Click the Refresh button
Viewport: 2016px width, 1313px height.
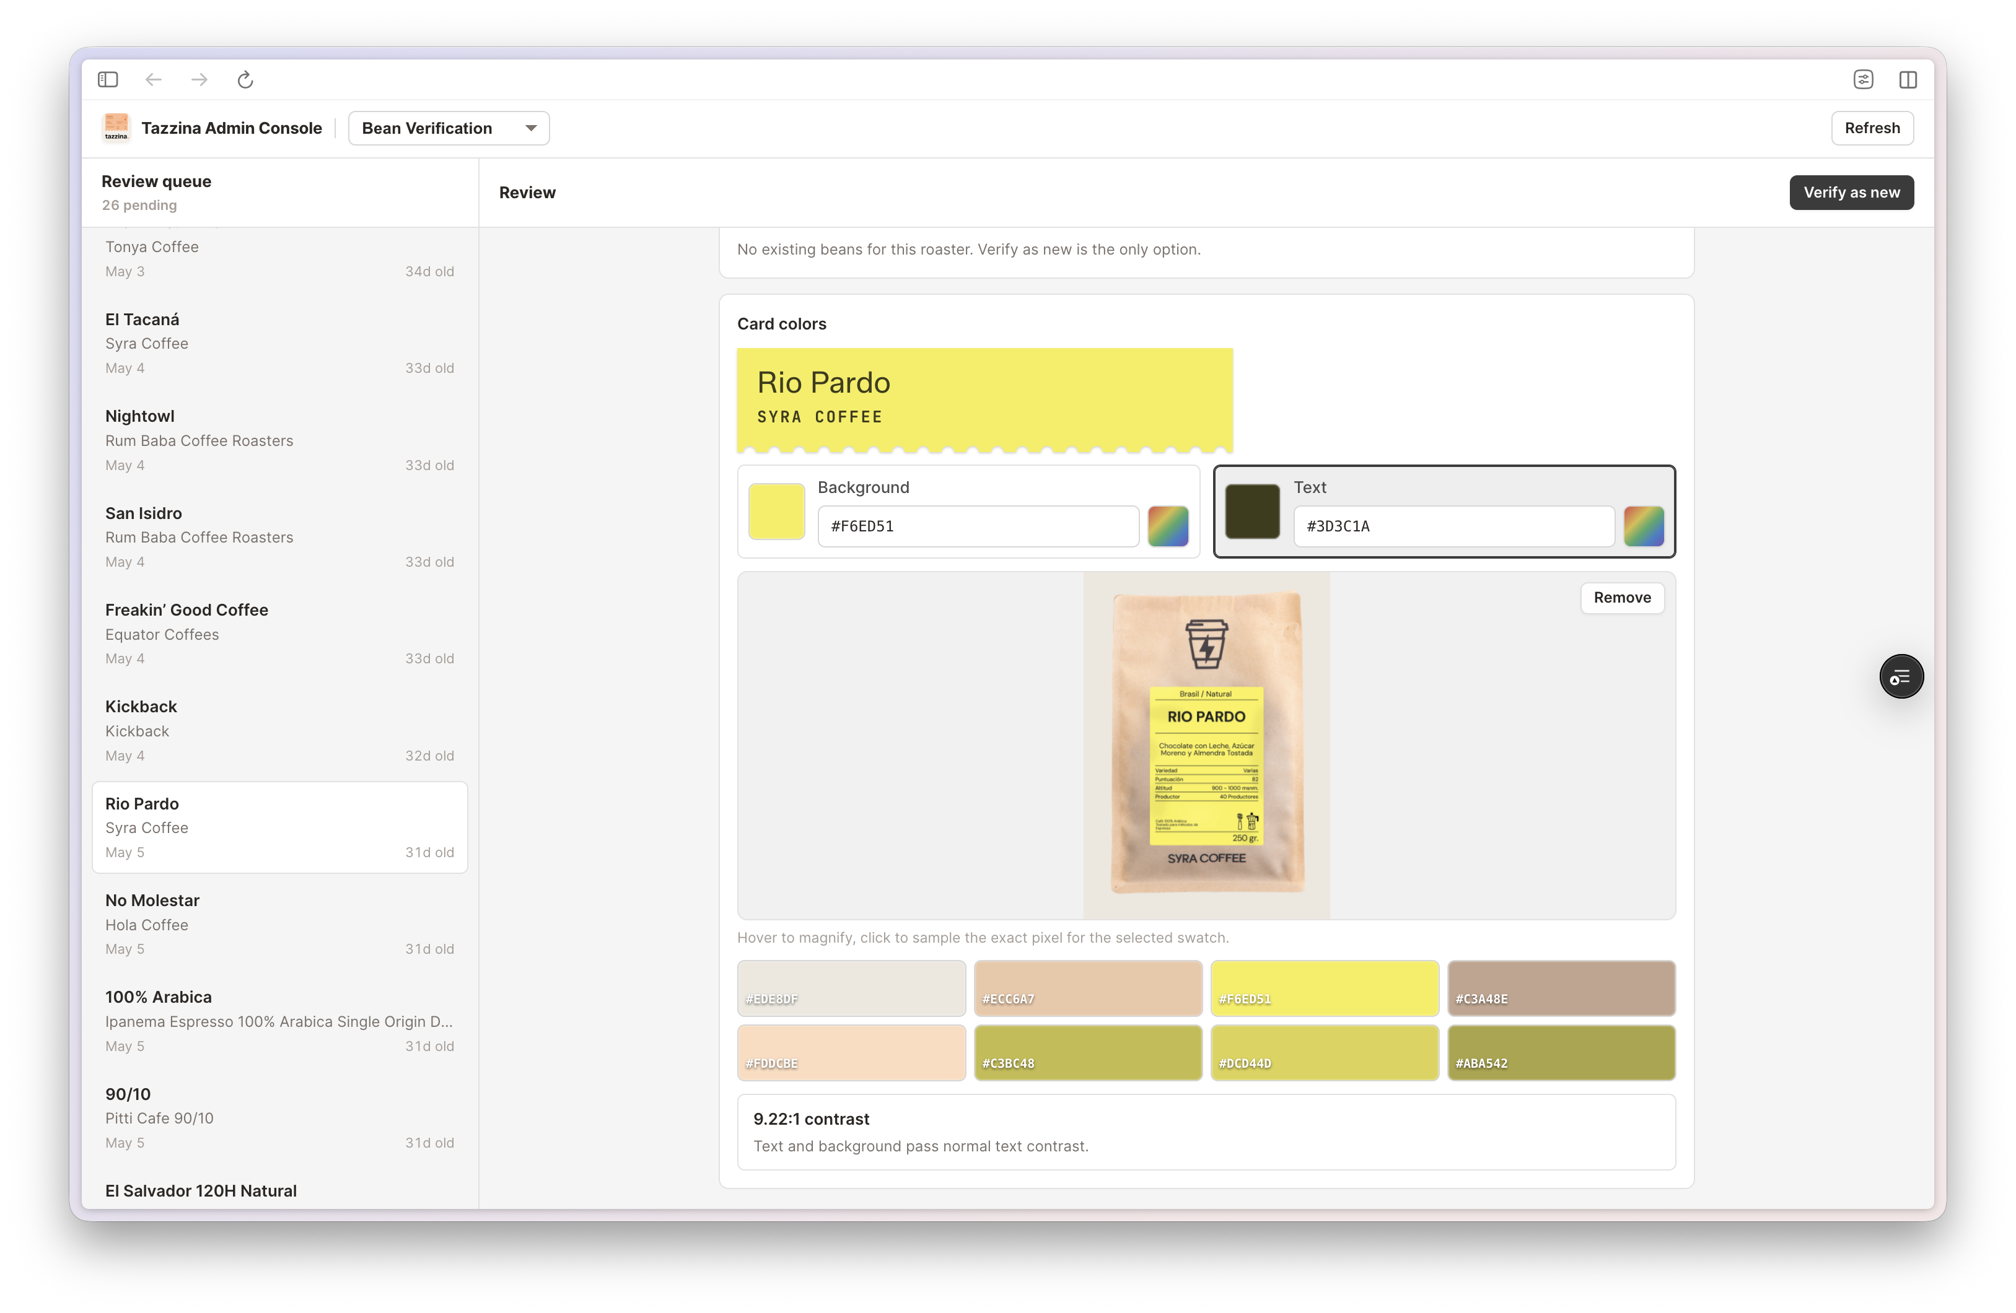[1872, 128]
